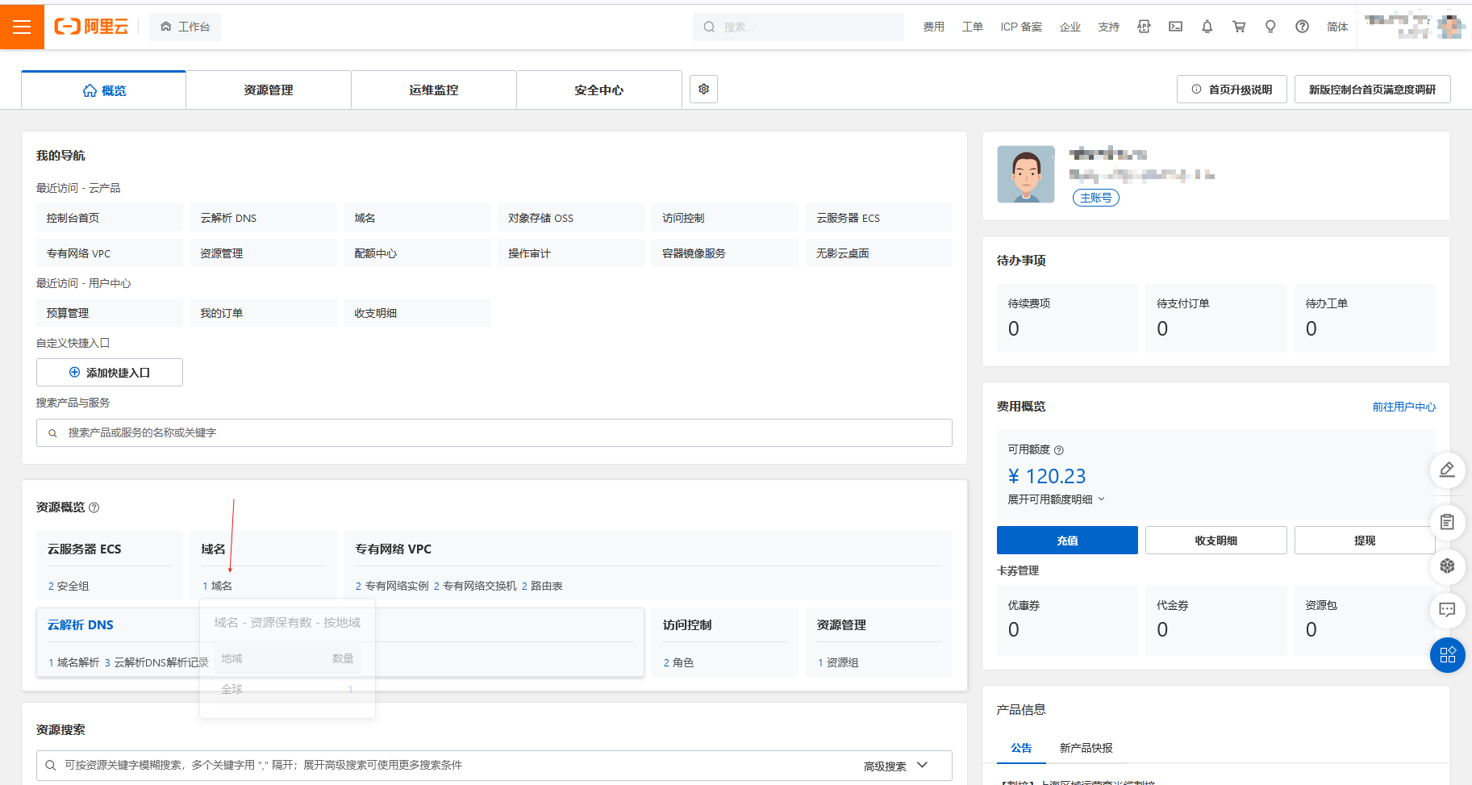1472x785 pixels.
Task: Switch language via 简体
Action: 1337,27
